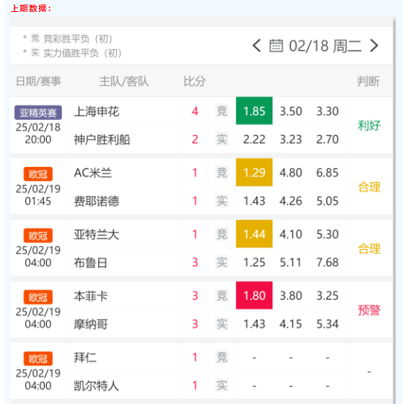Go to previous date with left arrow
This screenshot has width=414, height=404.
pos(257,45)
